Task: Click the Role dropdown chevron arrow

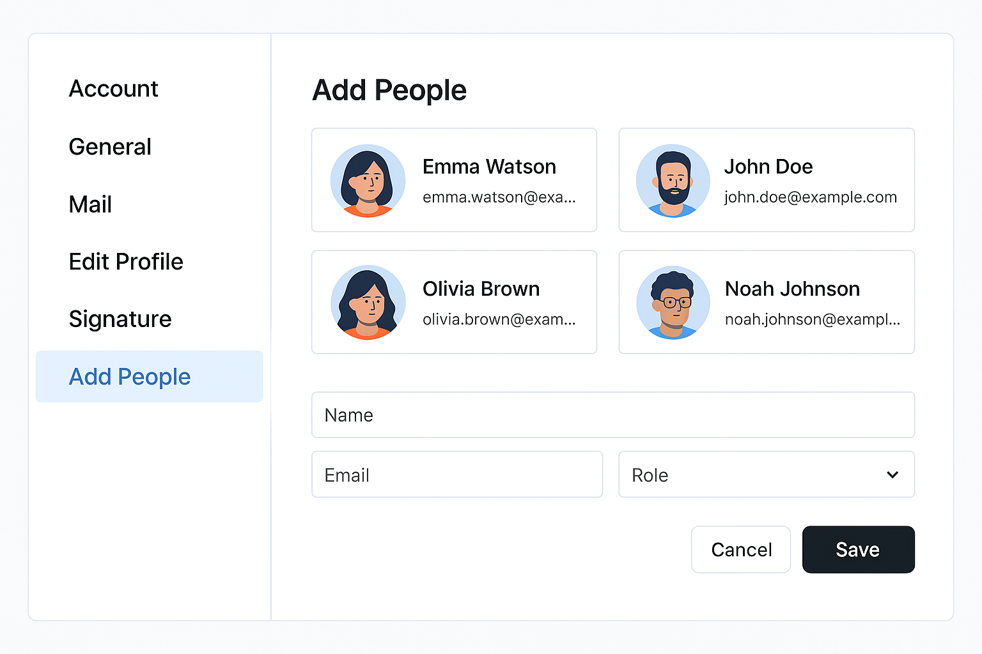Action: [x=891, y=475]
